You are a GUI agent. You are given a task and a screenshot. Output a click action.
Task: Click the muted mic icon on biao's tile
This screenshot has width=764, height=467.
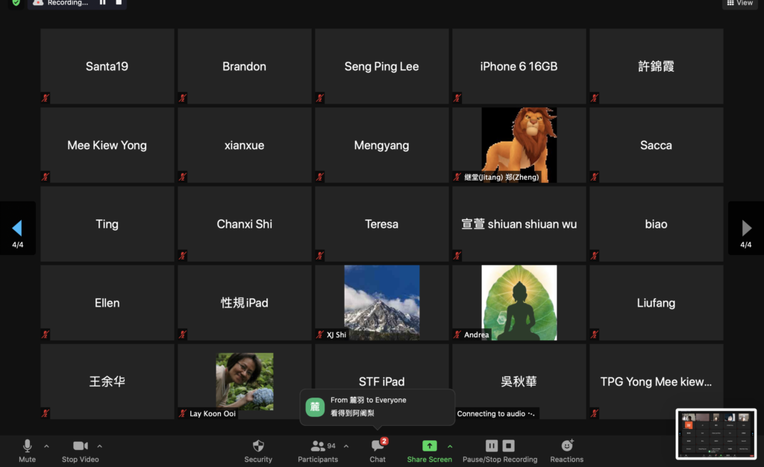(x=595, y=256)
